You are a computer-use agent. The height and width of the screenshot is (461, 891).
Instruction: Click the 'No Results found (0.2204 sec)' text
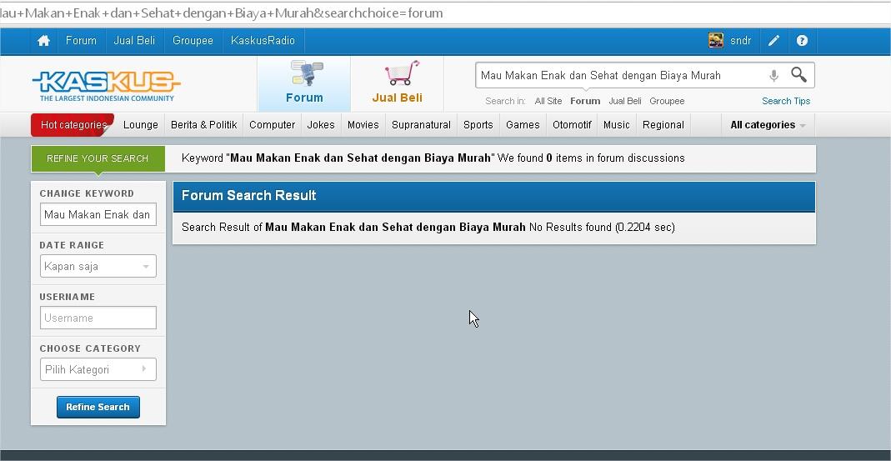[x=602, y=228]
